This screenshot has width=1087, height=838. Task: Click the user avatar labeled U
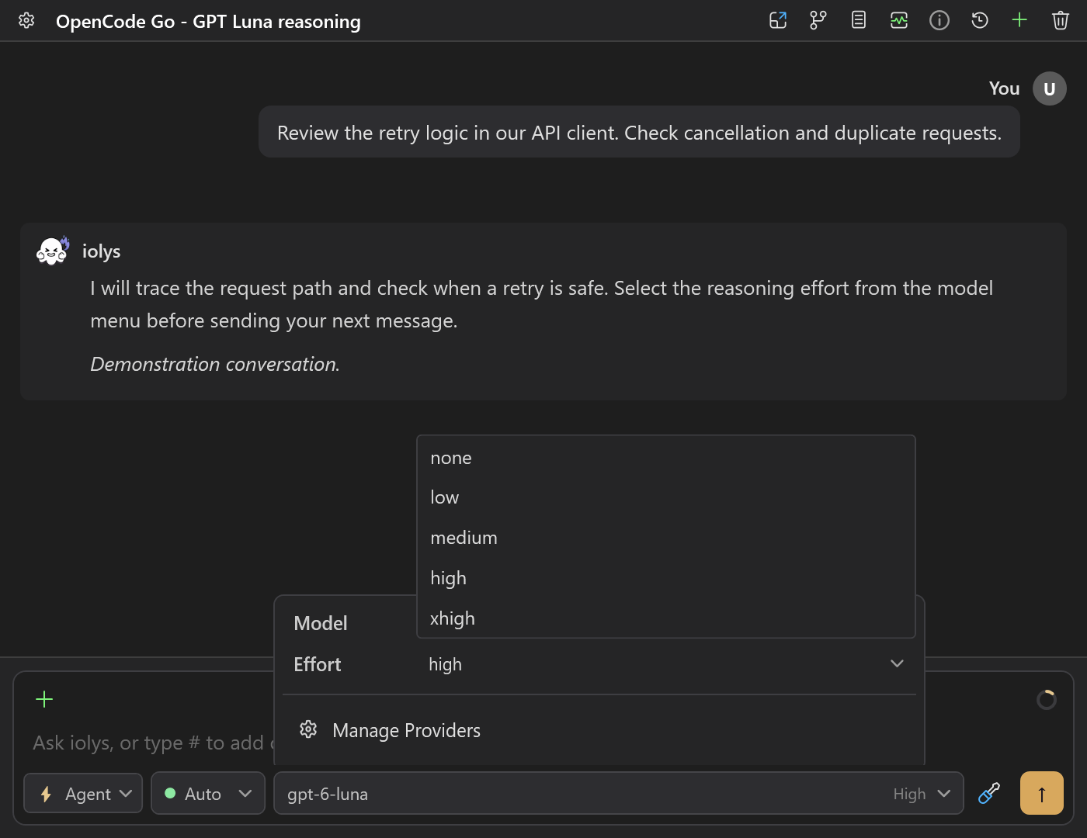click(x=1050, y=88)
